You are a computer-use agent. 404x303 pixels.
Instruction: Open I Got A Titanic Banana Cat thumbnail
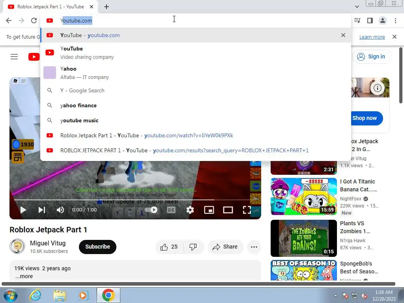pos(304,196)
